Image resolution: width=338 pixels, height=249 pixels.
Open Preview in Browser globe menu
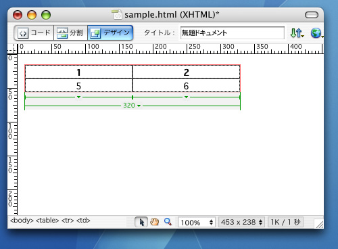tap(316, 33)
